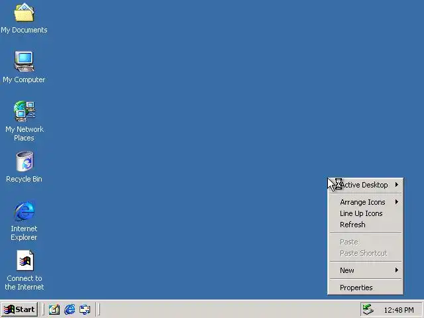Click the 12:48 PM clock
424x318 pixels.
tap(399, 310)
